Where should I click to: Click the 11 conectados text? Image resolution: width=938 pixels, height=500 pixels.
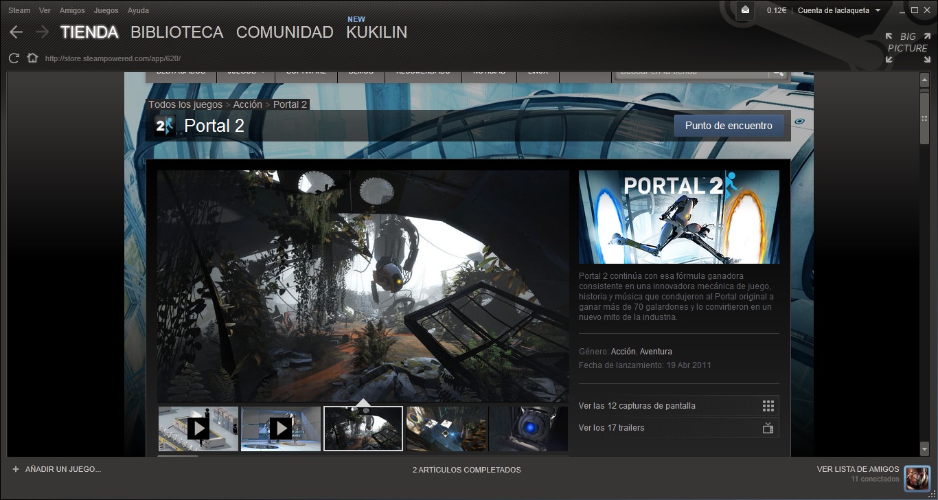pyautogui.click(x=875, y=479)
